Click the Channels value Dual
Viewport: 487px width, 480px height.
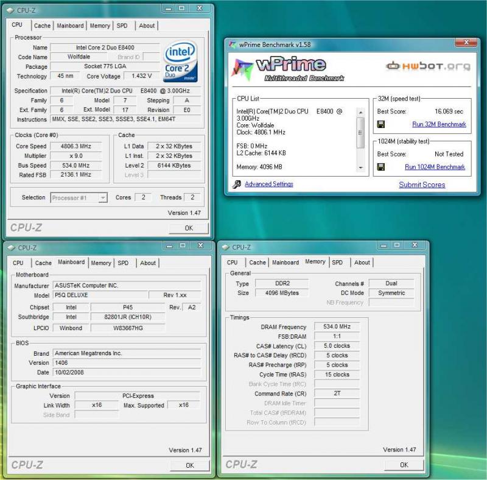tap(391, 283)
